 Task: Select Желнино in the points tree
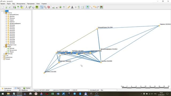point(12,18)
